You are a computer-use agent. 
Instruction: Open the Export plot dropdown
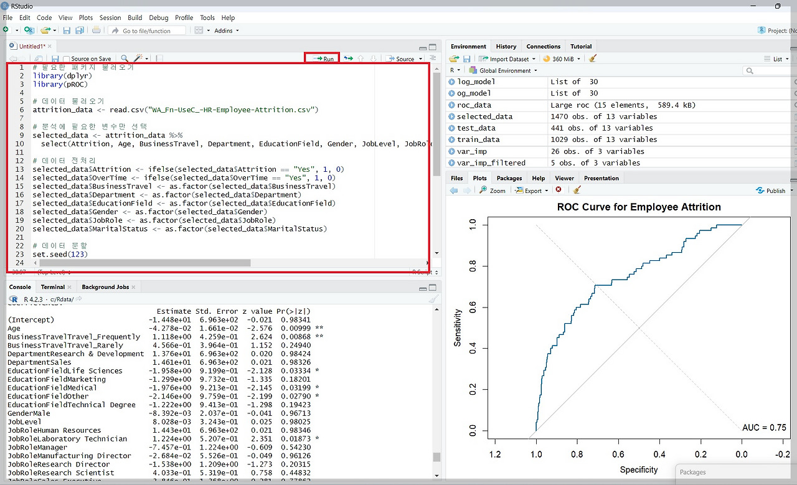click(532, 190)
